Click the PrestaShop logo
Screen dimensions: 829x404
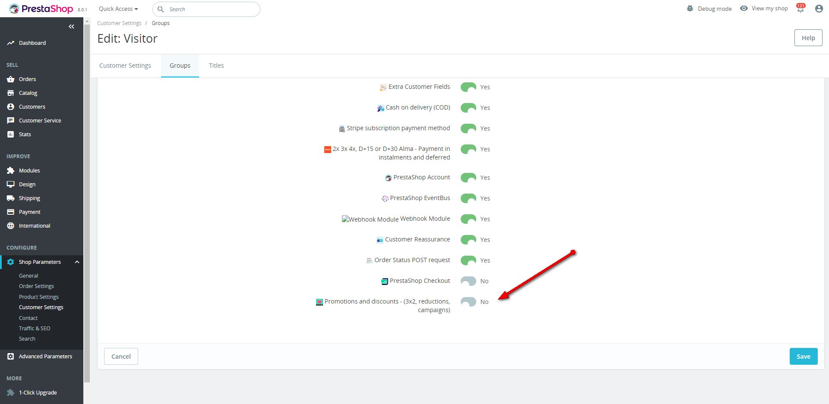[x=41, y=9]
